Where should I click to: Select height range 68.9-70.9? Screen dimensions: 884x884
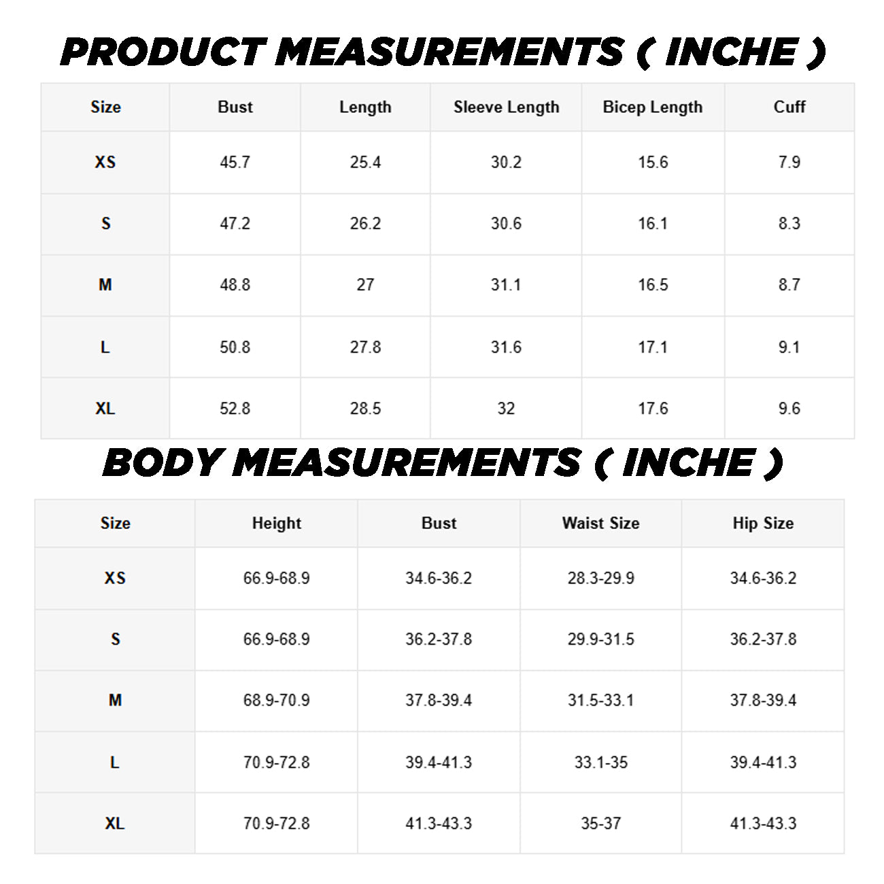point(276,700)
